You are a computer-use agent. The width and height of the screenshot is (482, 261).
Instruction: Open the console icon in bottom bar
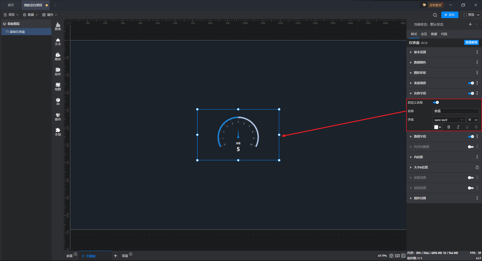click(403, 256)
